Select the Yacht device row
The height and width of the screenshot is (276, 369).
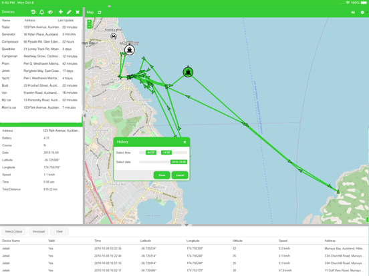click(x=41, y=78)
